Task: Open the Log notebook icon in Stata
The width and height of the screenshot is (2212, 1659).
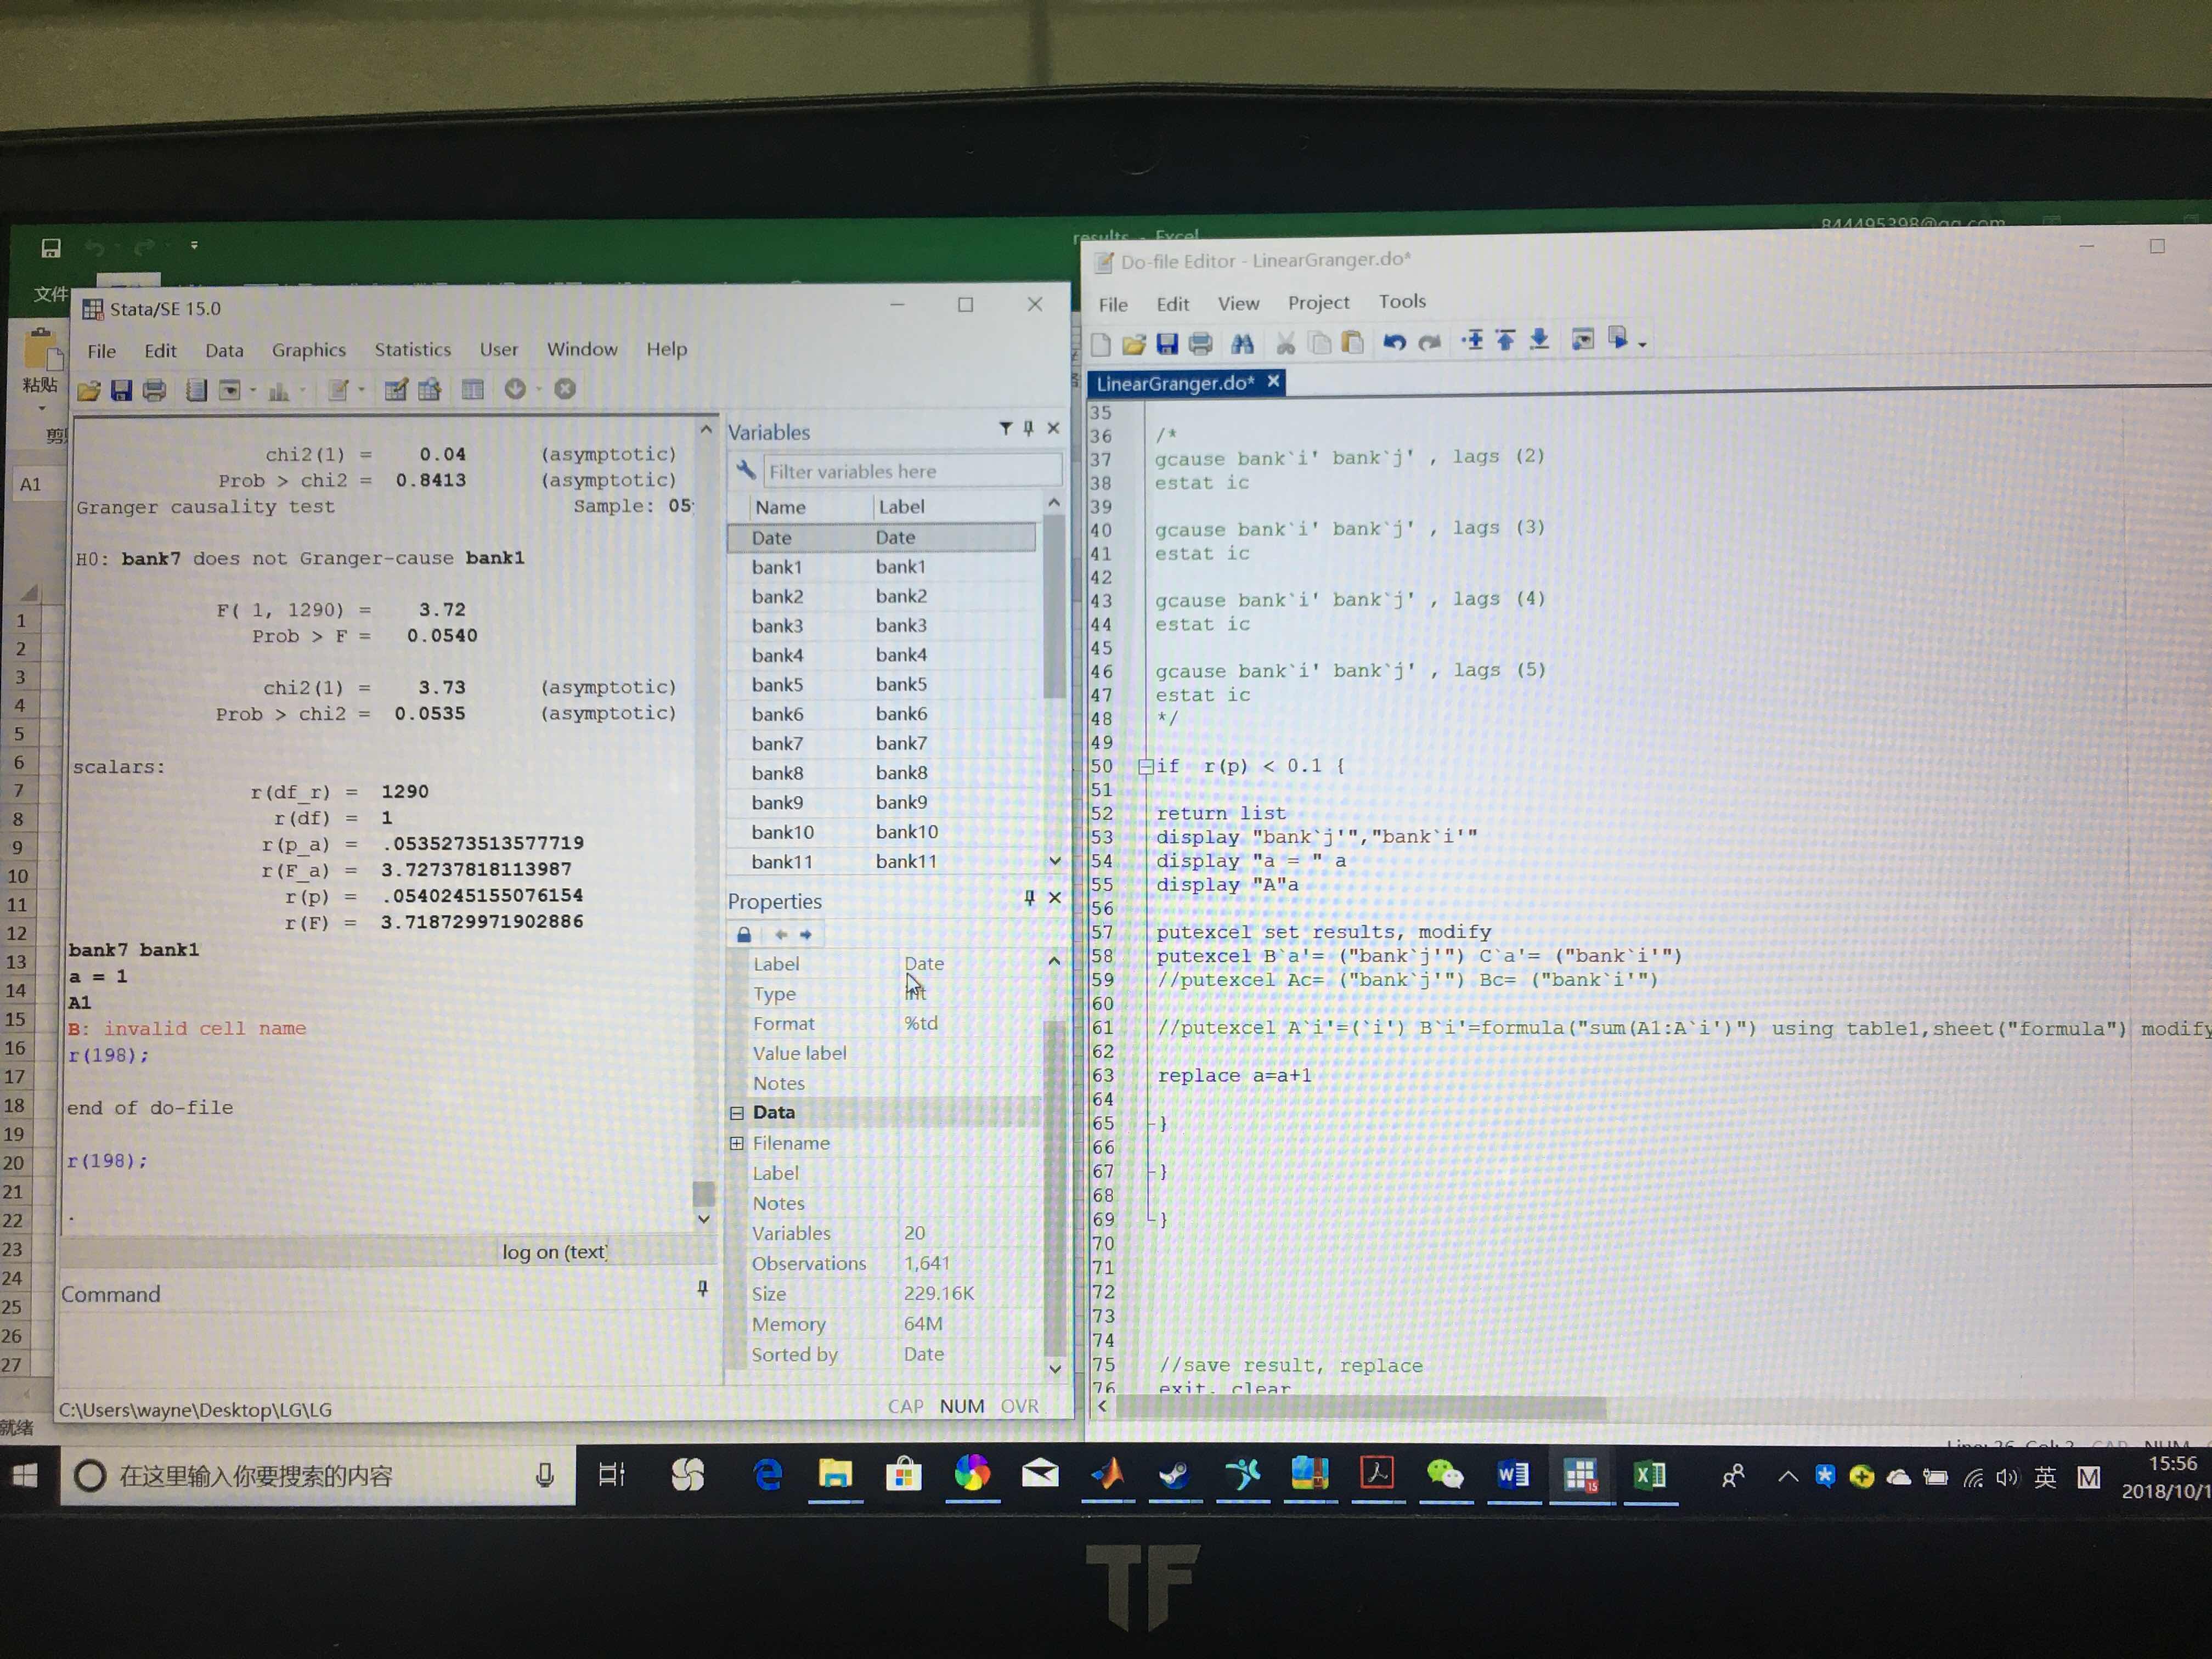Action: 196,390
